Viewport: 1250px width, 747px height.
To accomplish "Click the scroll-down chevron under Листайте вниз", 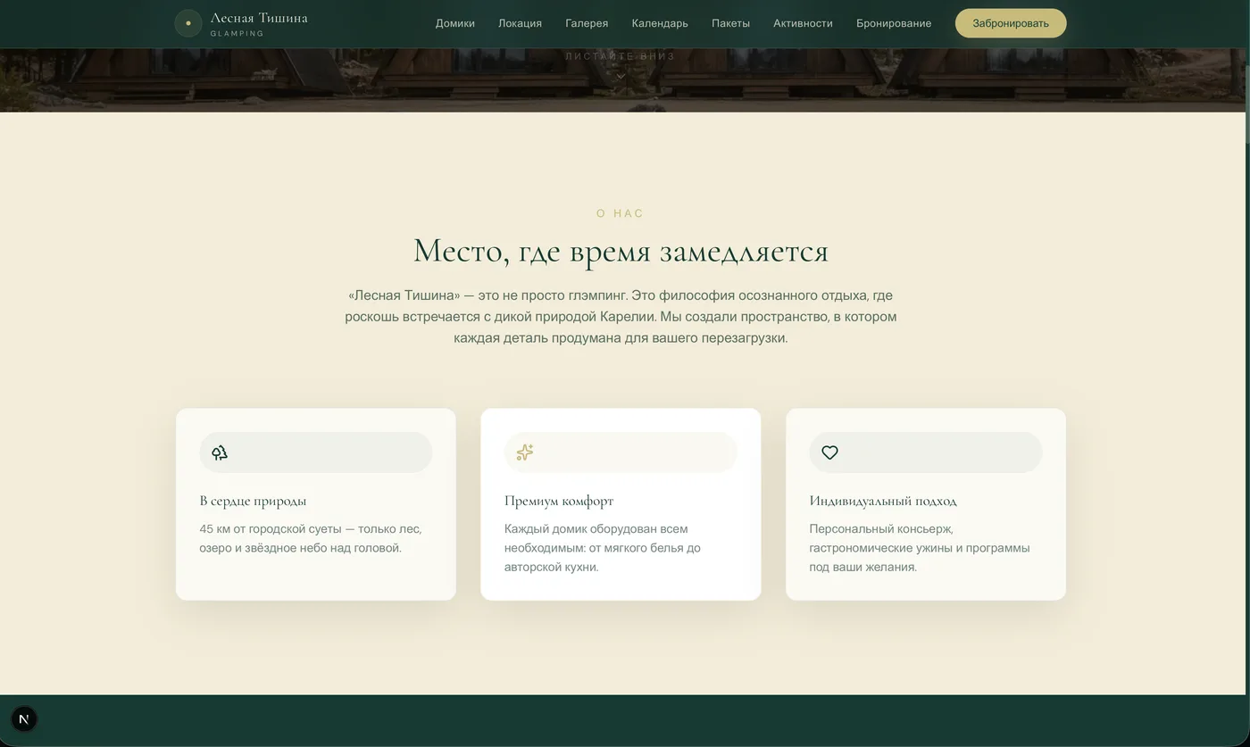I will (621, 76).
